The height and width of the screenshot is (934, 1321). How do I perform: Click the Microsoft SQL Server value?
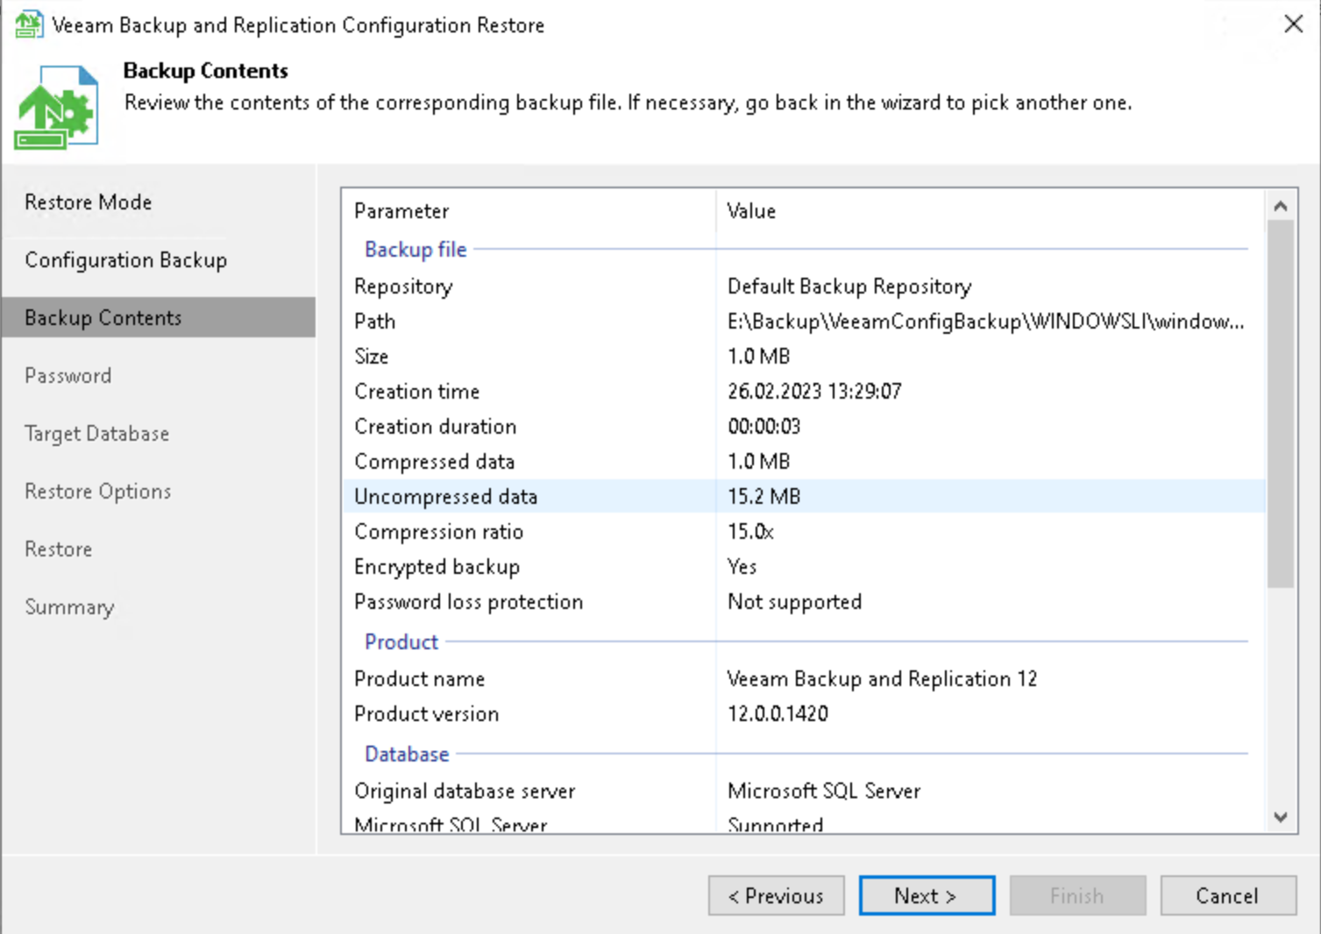(824, 791)
